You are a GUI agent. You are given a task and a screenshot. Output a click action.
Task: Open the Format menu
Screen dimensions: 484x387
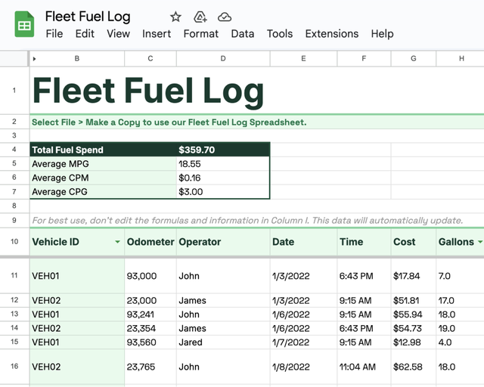tap(201, 33)
